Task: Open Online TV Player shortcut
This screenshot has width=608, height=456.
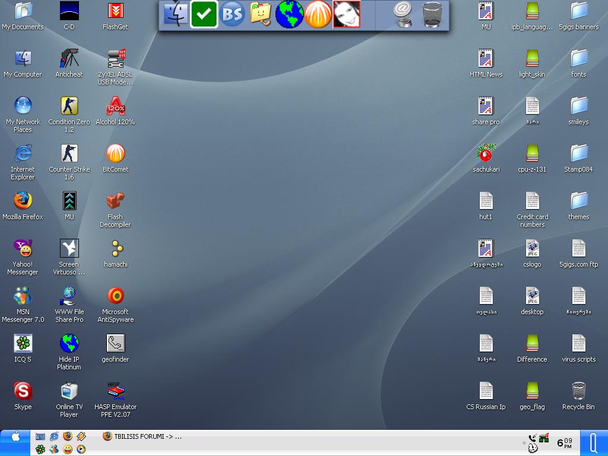Action: point(69,400)
